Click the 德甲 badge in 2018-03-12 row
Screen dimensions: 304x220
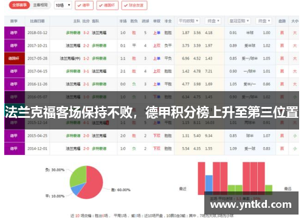click(x=15, y=33)
